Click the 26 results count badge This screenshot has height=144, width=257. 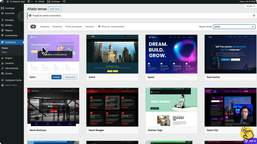33,27
